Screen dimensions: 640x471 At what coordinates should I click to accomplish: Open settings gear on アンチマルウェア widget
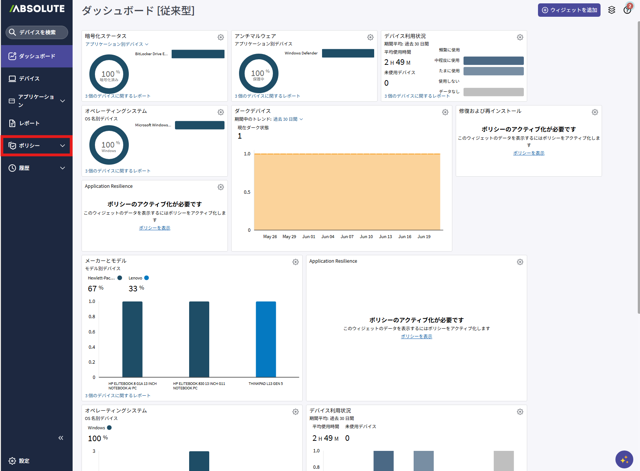click(370, 37)
